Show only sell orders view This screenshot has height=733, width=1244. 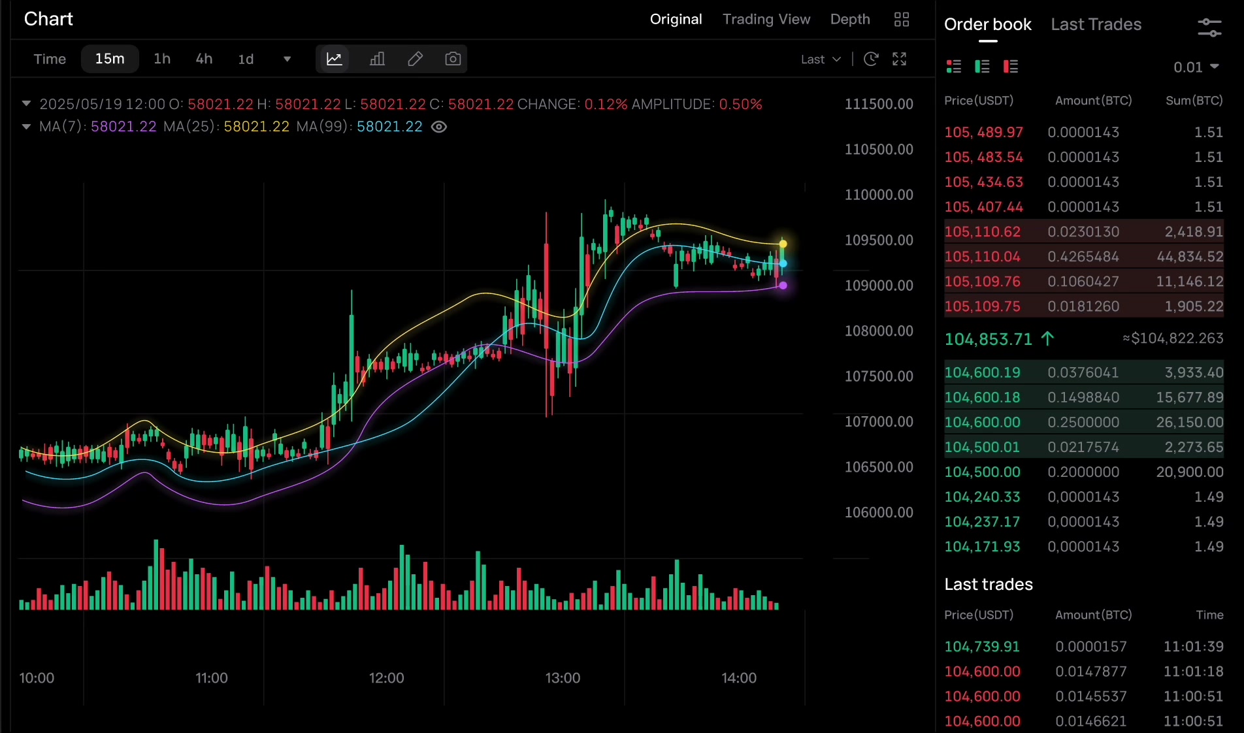(x=1011, y=67)
